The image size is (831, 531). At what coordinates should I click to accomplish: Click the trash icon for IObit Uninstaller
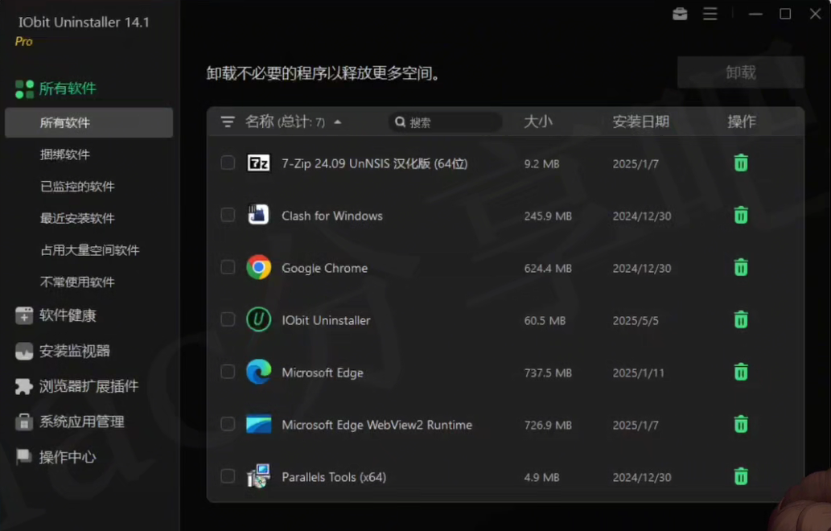coord(741,319)
